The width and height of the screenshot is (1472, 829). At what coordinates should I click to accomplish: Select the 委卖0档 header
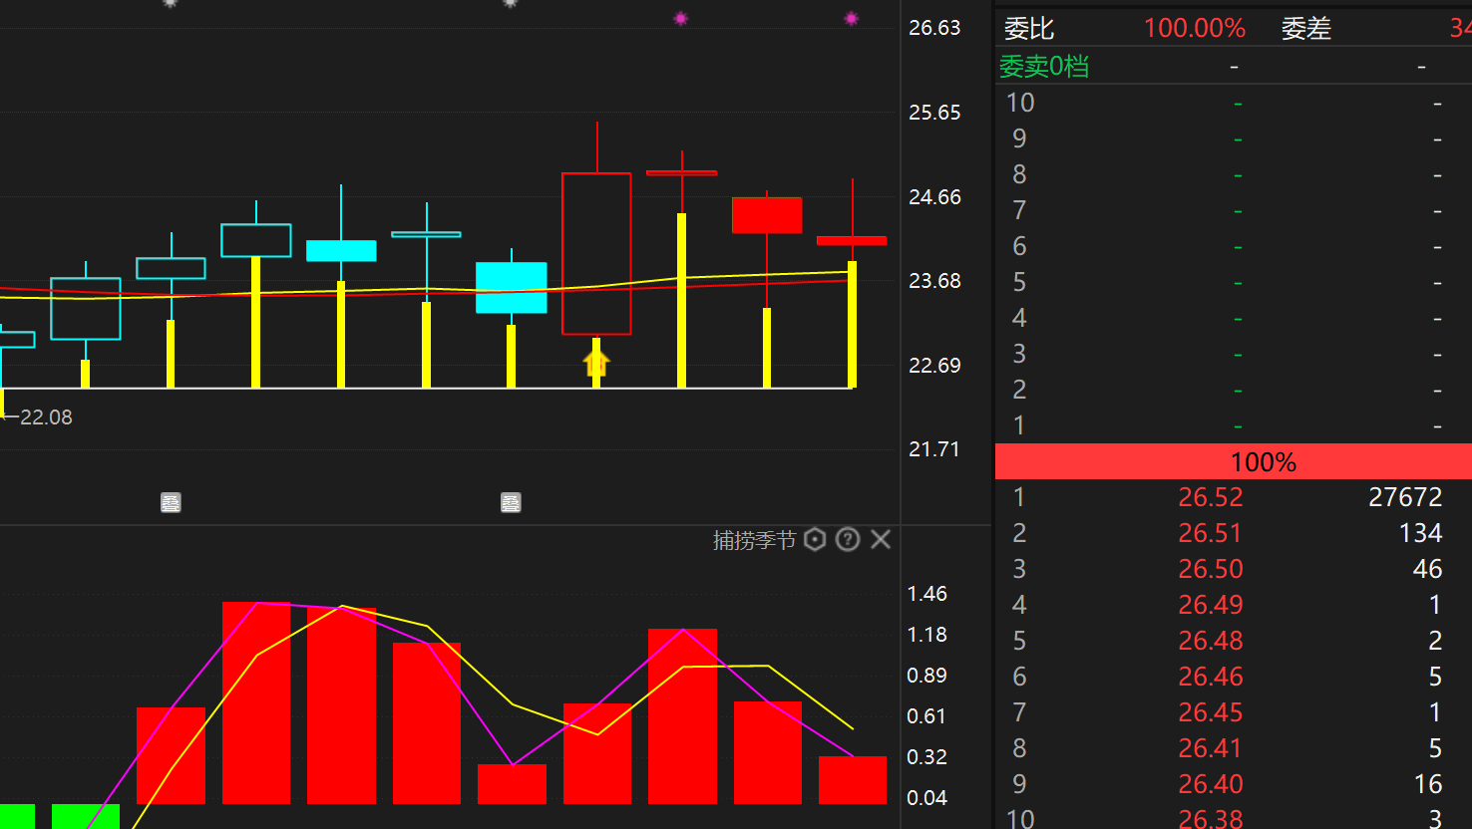point(1044,67)
